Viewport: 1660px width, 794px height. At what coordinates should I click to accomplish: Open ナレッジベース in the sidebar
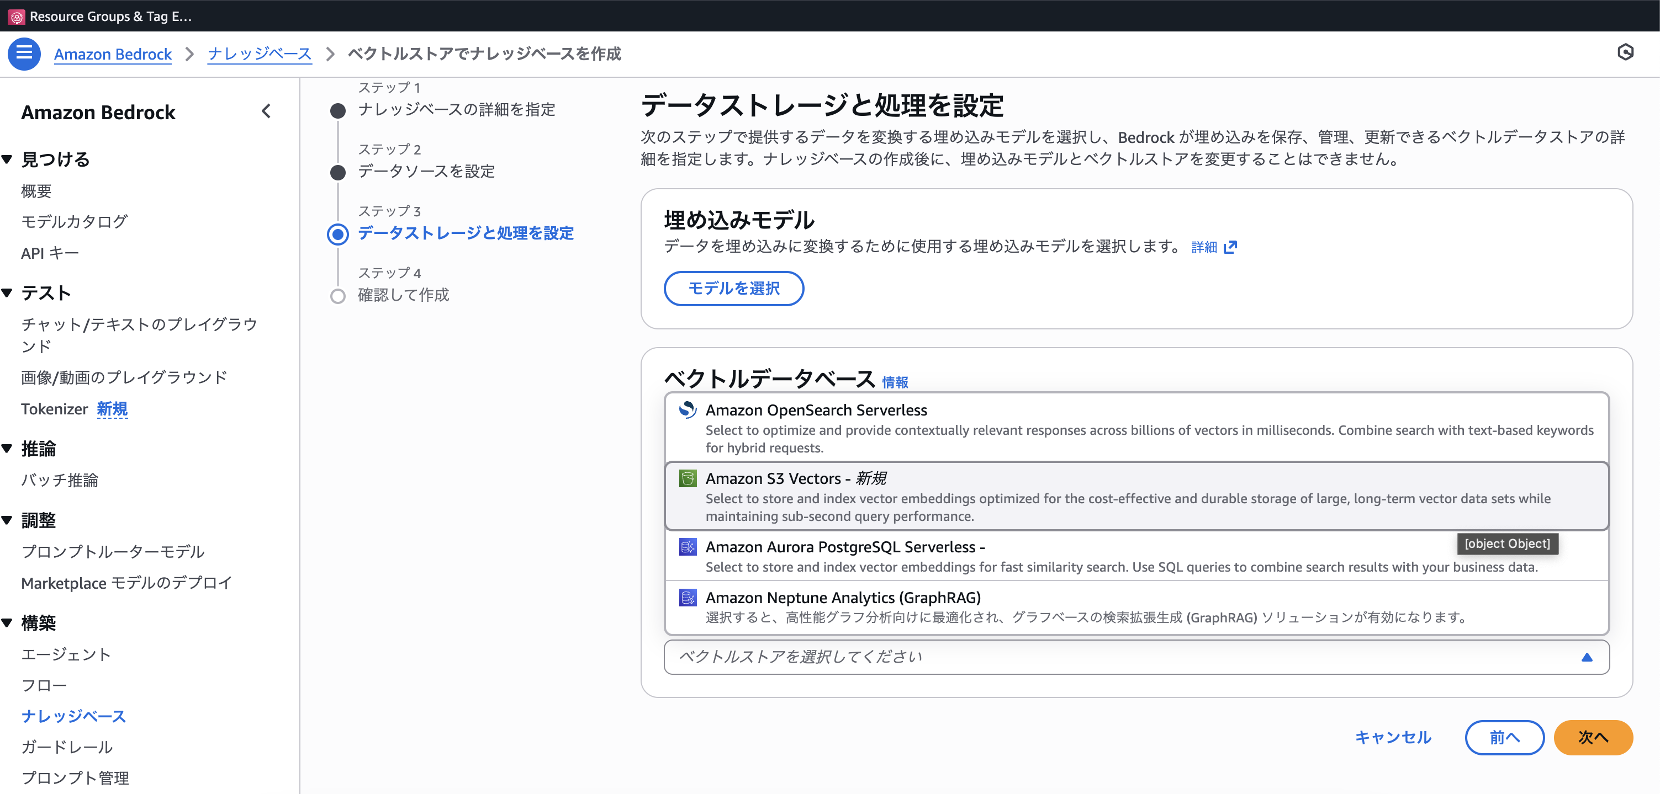tap(73, 716)
